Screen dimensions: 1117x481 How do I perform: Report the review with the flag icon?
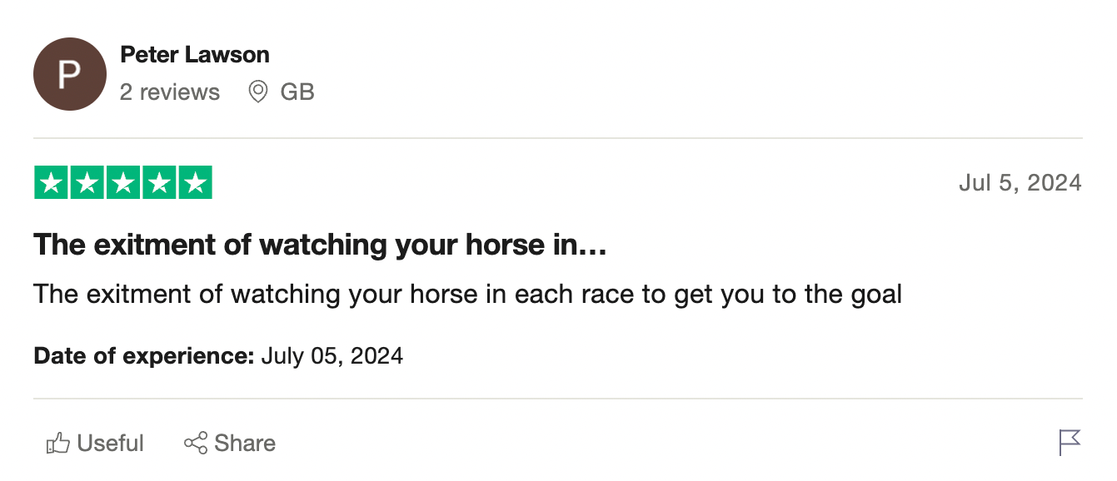coord(1070,442)
